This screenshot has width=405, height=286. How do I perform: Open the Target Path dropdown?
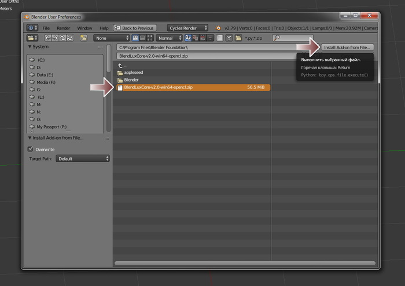tap(83, 158)
